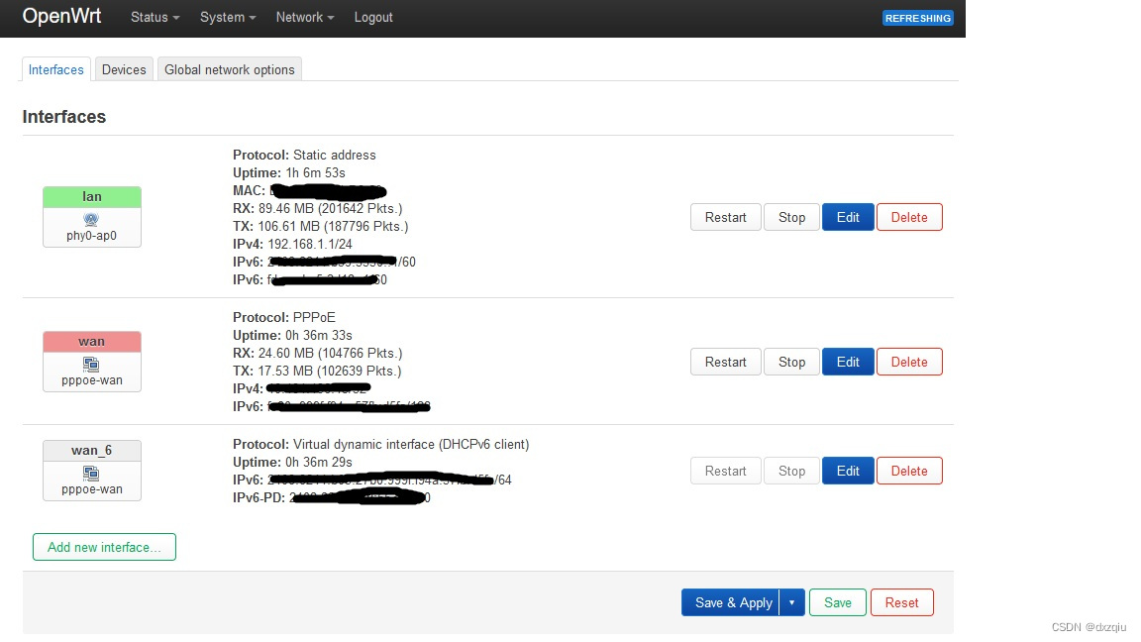Stop the wan interface
Image resolution: width=1141 pixels, height=642 pixels.
click(x=791, y=362)
